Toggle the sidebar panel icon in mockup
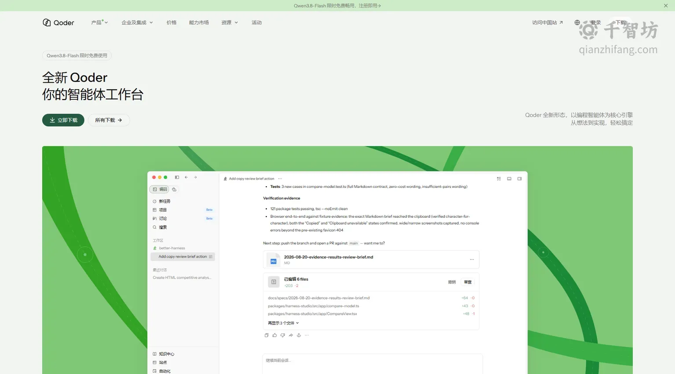 [177, 177]
